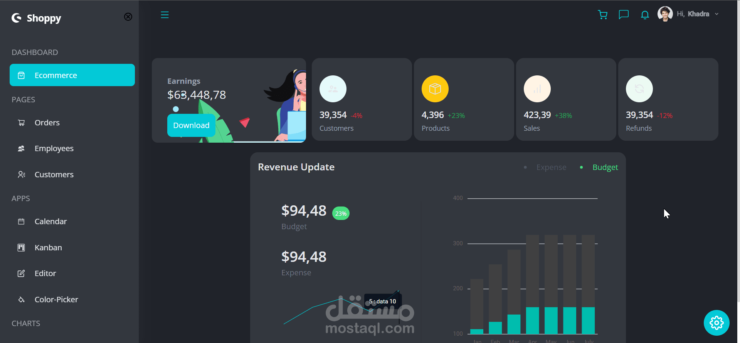Image resolution: width=740 pixels, height=343 pixels.
Task: Click the yellow Products box icon
Action: point(435,89)
